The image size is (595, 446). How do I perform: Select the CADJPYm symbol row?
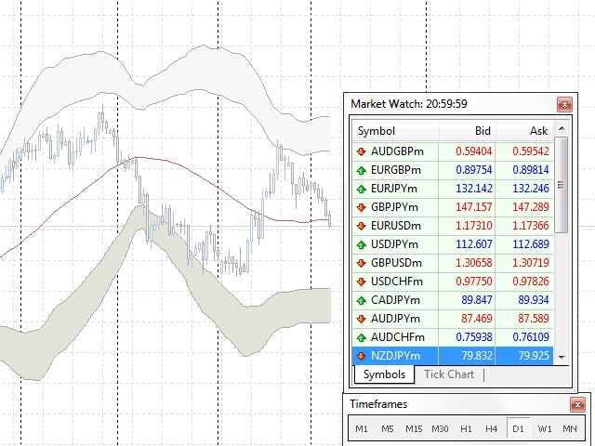[453, 300]
